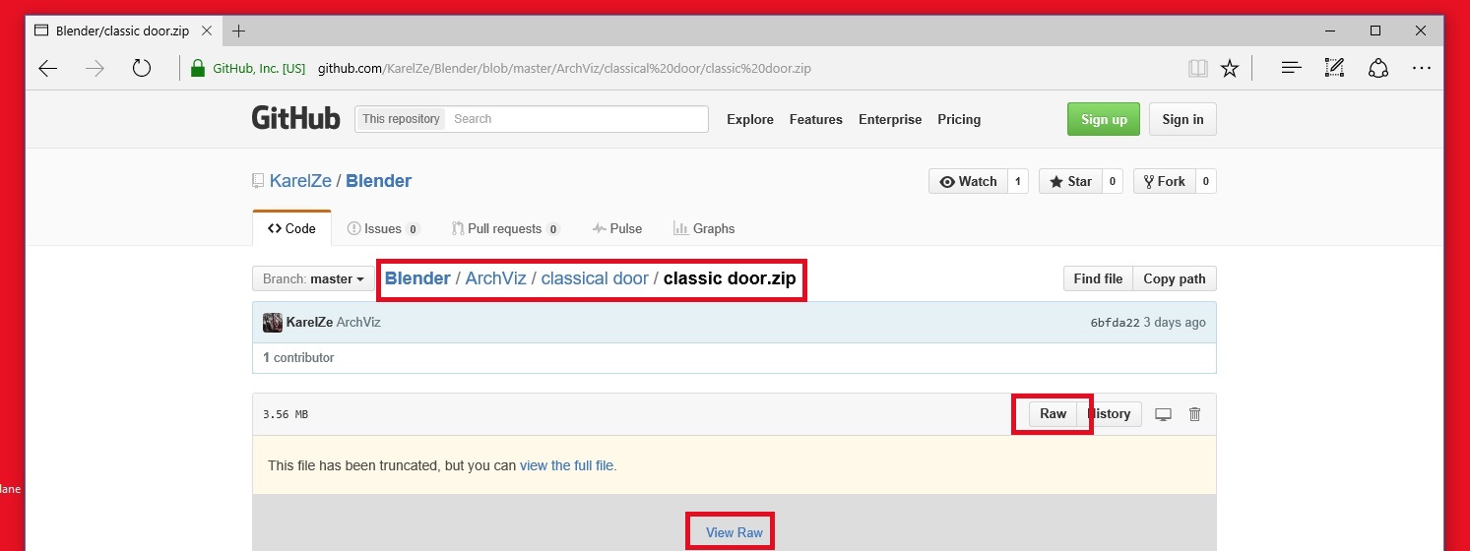This screenshot has width=1470, height=551.
Task: Click the History button
Action: point(1110,413)
